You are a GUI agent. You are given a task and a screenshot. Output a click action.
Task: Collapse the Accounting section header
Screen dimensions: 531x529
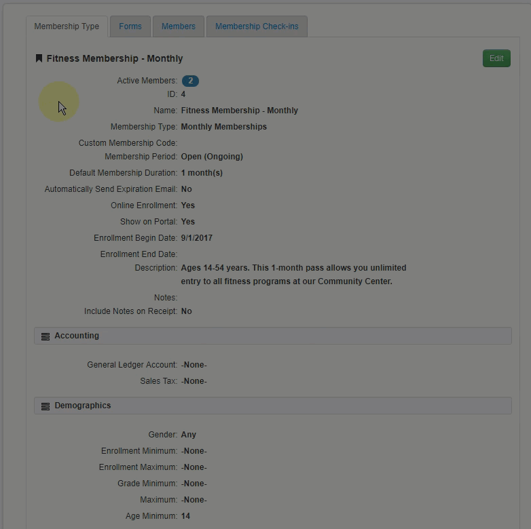(272, 336)
